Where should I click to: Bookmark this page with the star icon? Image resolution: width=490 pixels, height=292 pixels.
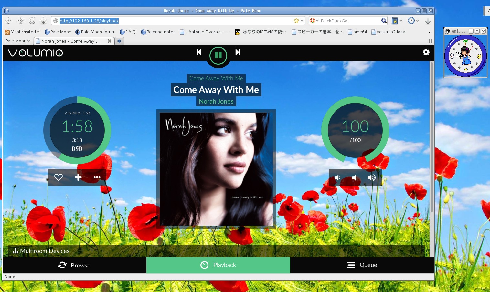click(x=296, y=21)
